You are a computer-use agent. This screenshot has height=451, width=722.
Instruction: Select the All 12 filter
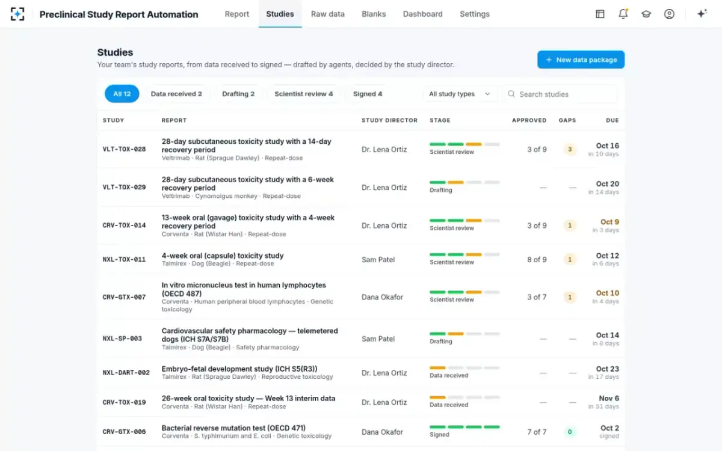(122, 94)
